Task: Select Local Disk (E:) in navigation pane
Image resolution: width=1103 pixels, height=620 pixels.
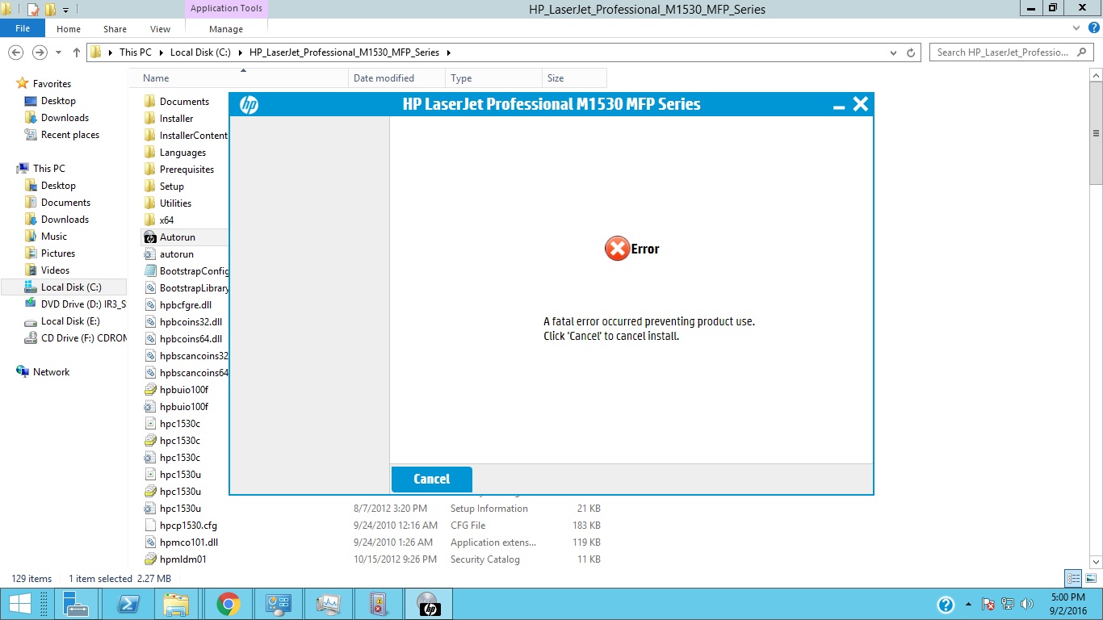Action: pos(63,321)
